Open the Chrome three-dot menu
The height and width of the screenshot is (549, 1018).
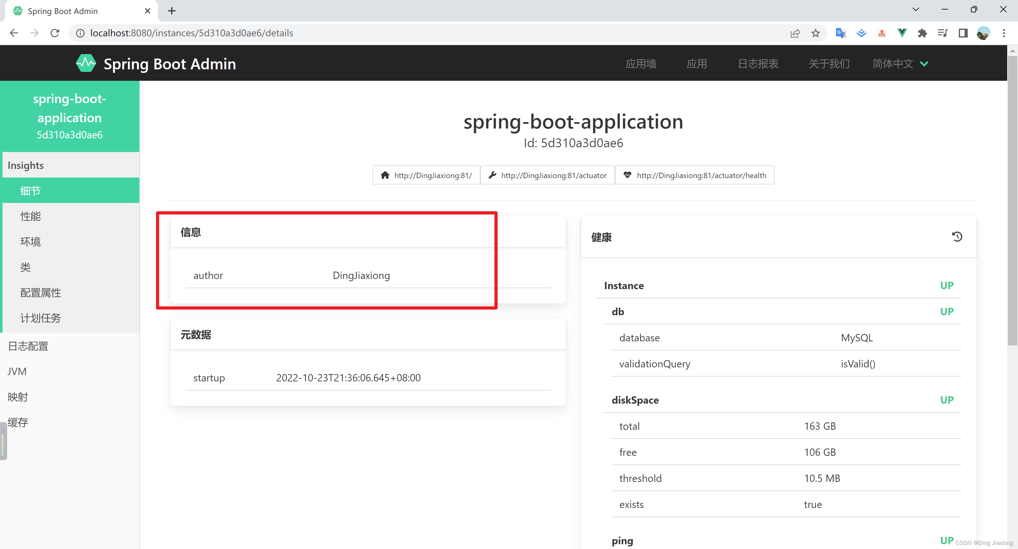pos(1004,33)
